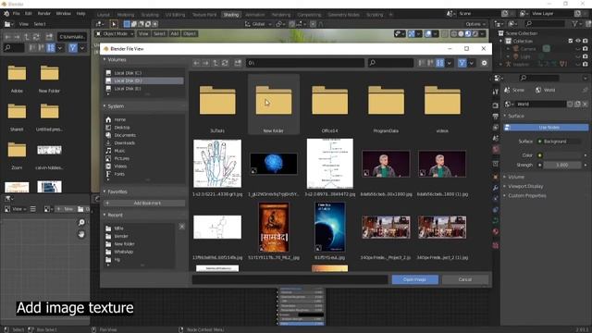Toggle options region gear in File View
Viewport: 592px width, 333px height.
(x=485, y=63)
